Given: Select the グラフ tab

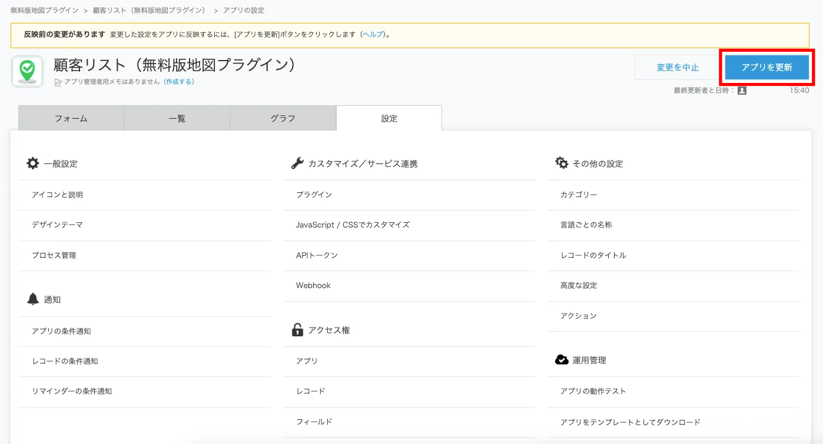Looking at the screenshot, I should (283, 118).
